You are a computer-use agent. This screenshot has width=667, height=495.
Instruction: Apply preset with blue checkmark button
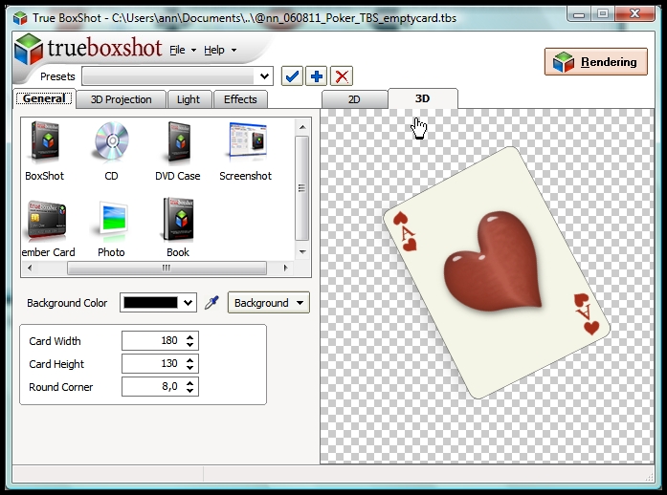(x=292, y=76)
